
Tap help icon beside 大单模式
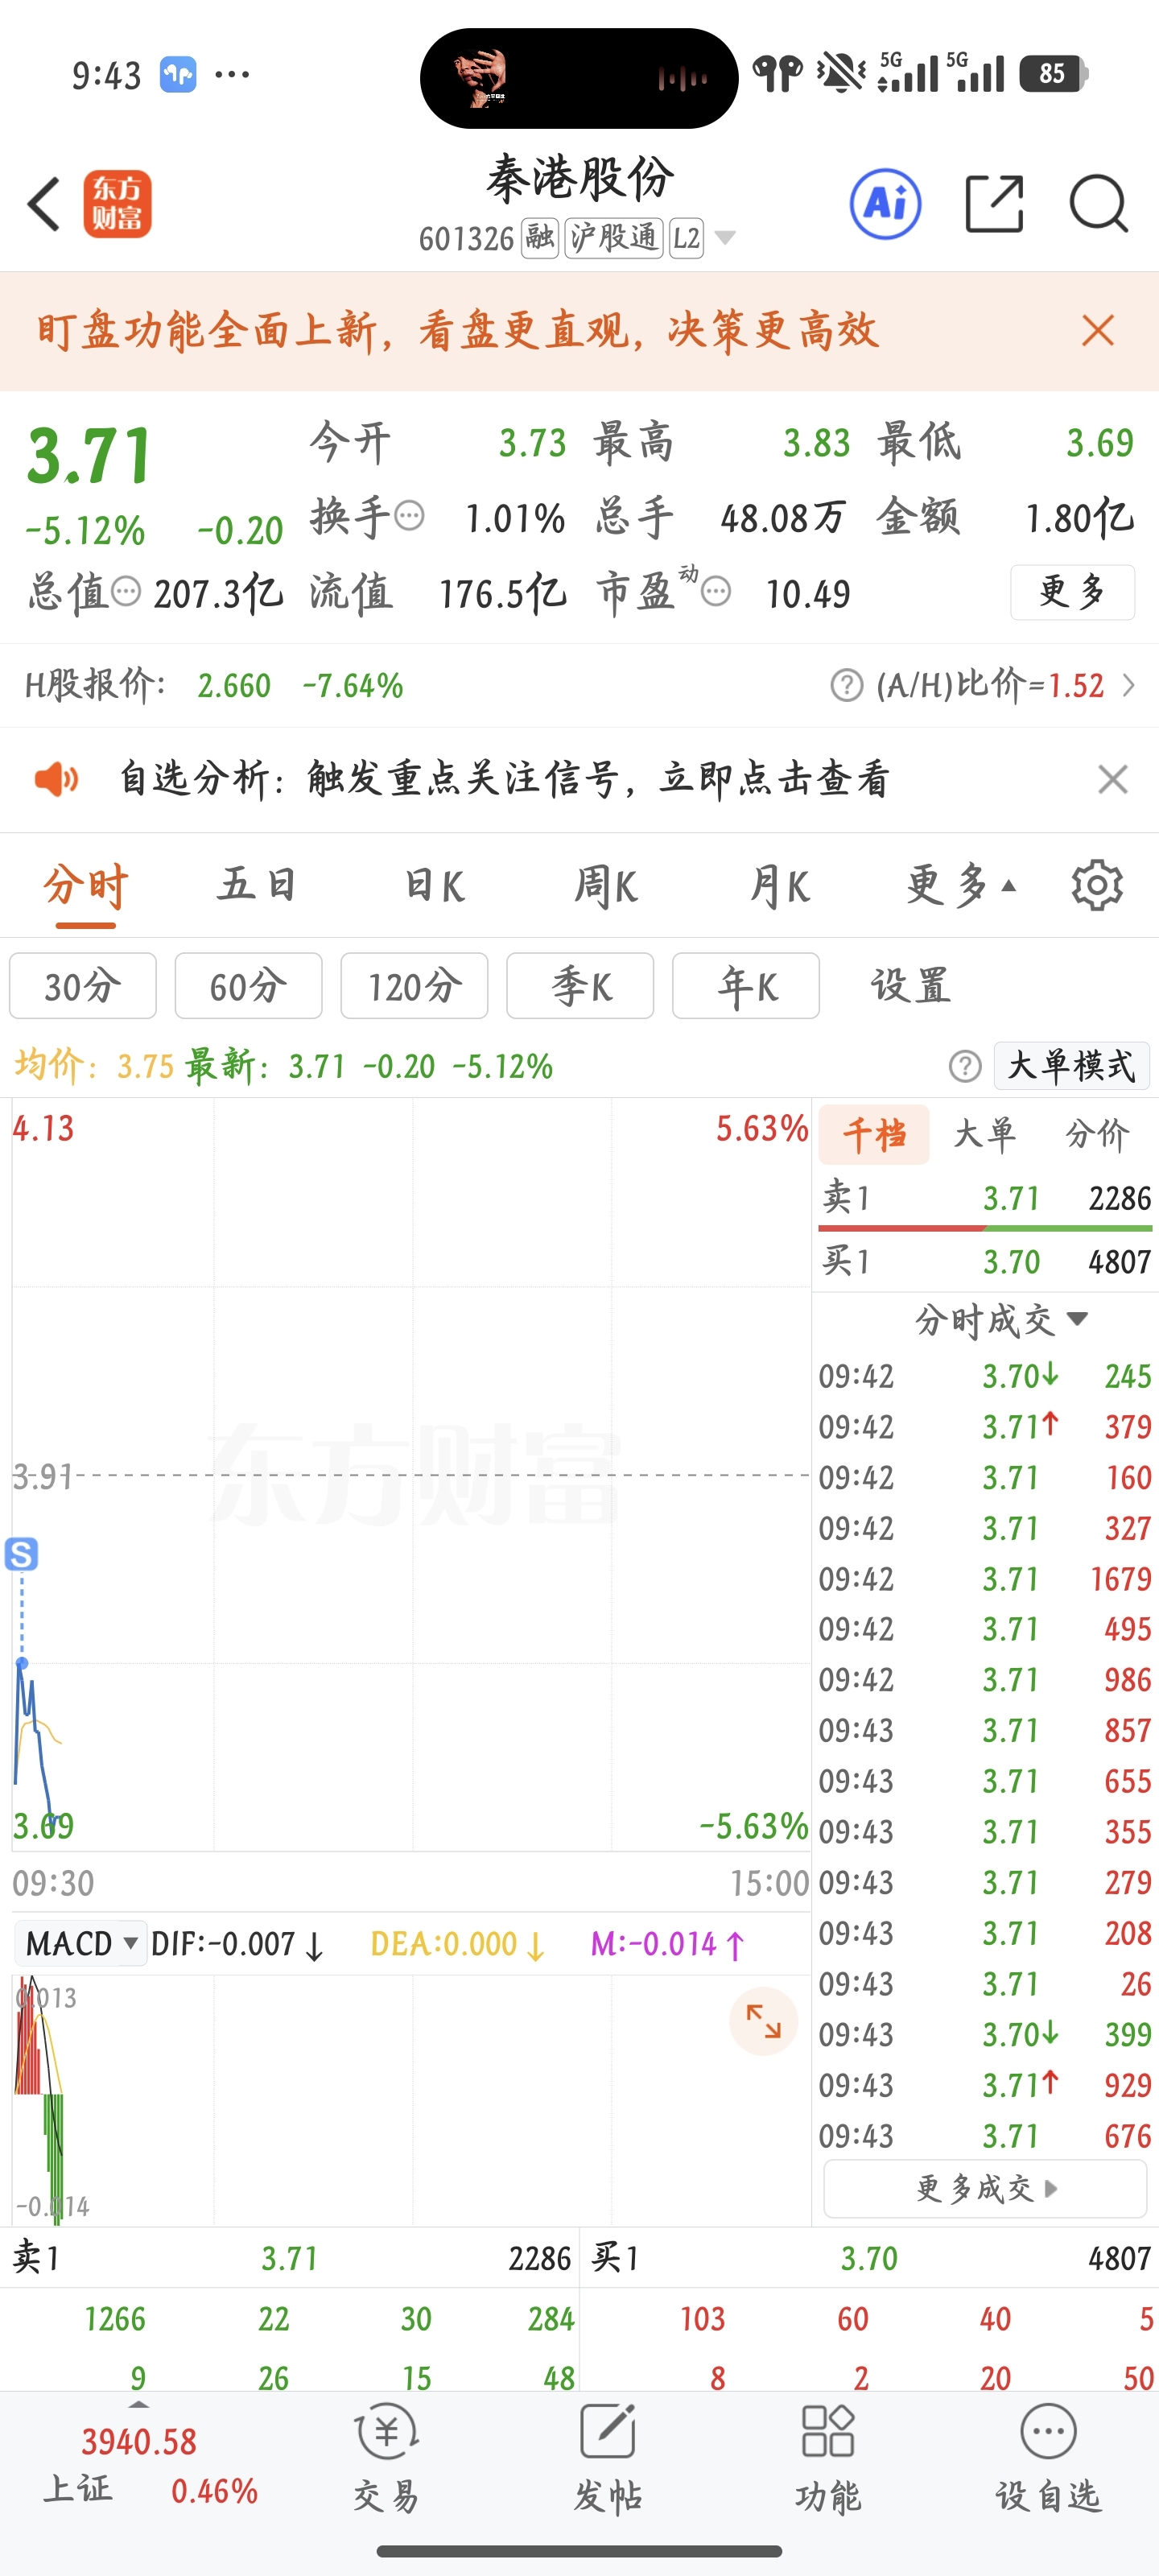pyautogui.click(x=965, y=1066)
